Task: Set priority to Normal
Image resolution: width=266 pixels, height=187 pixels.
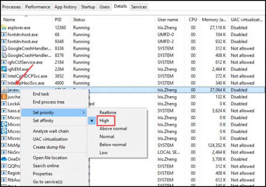Action: (x=107, y=137)
